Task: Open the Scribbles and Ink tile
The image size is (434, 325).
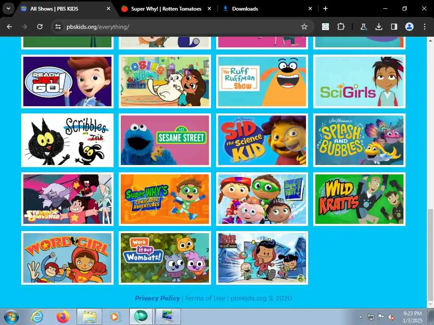Action: [67, 140]
